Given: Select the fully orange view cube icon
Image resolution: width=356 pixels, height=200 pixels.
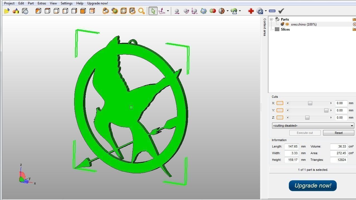Looking at the screenshot, I should coord(83,11).
